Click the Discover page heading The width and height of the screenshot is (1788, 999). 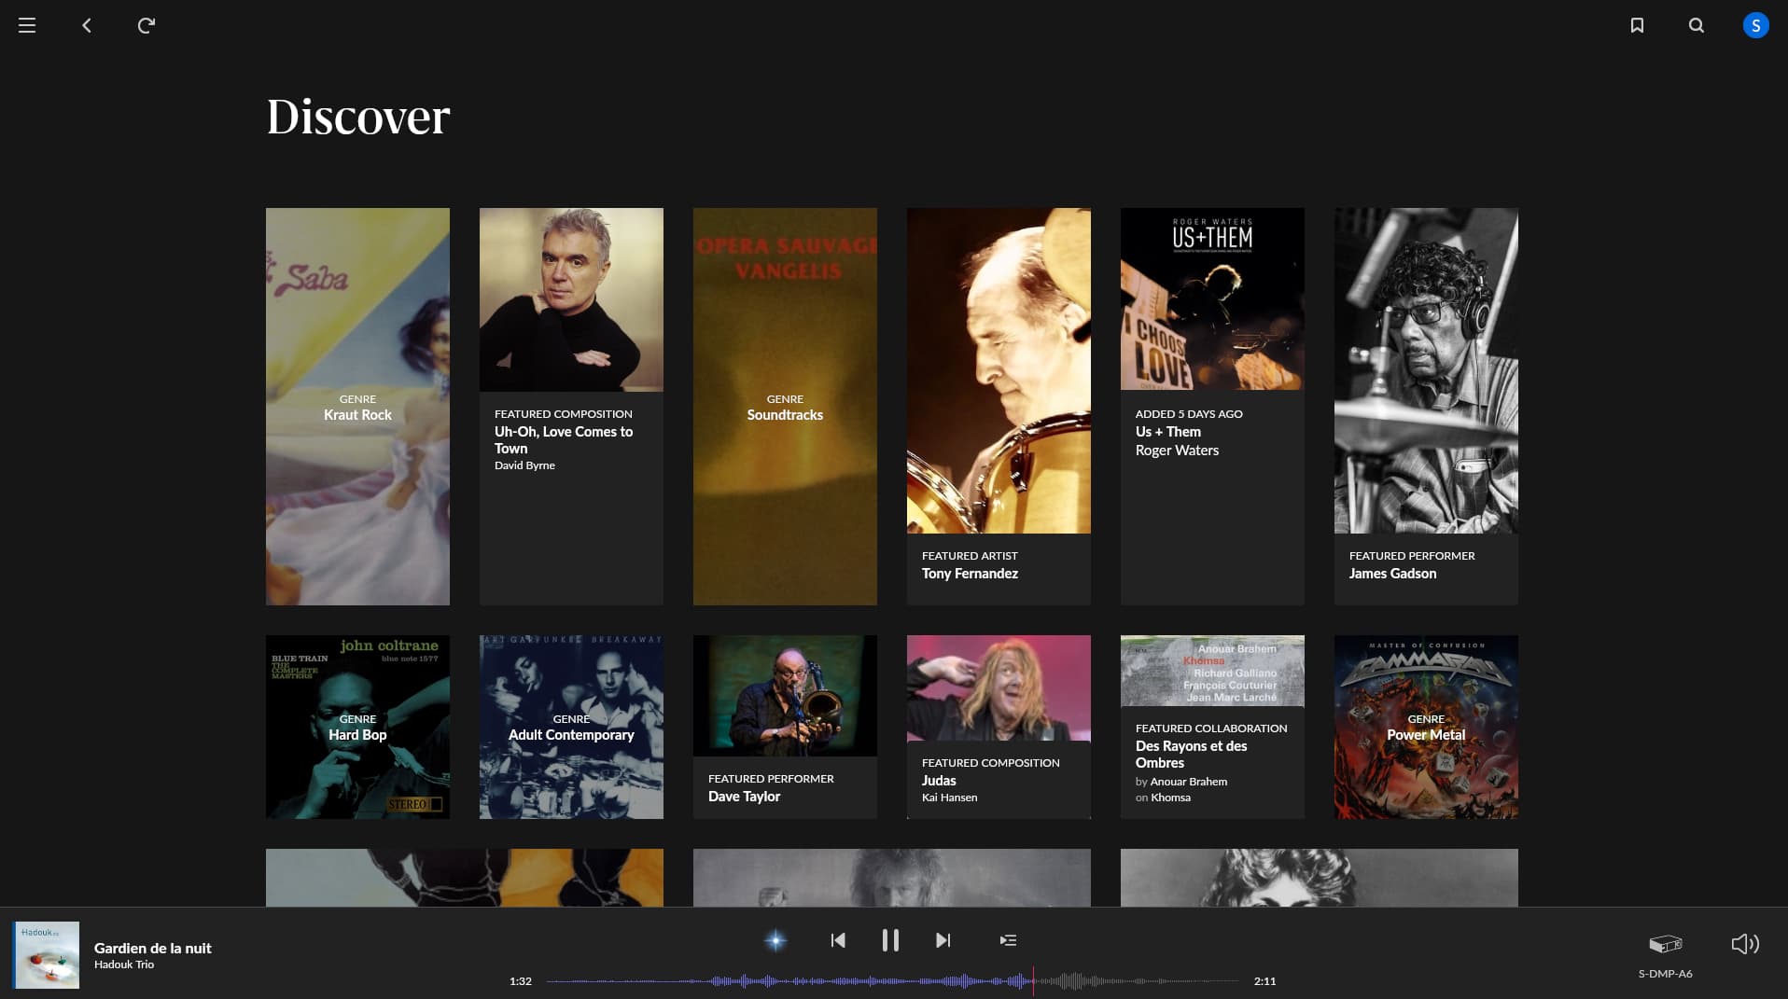point(358,118)
